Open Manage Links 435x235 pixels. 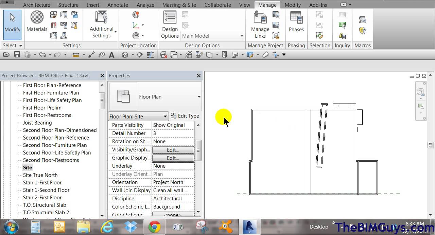[x=260, y=24]
